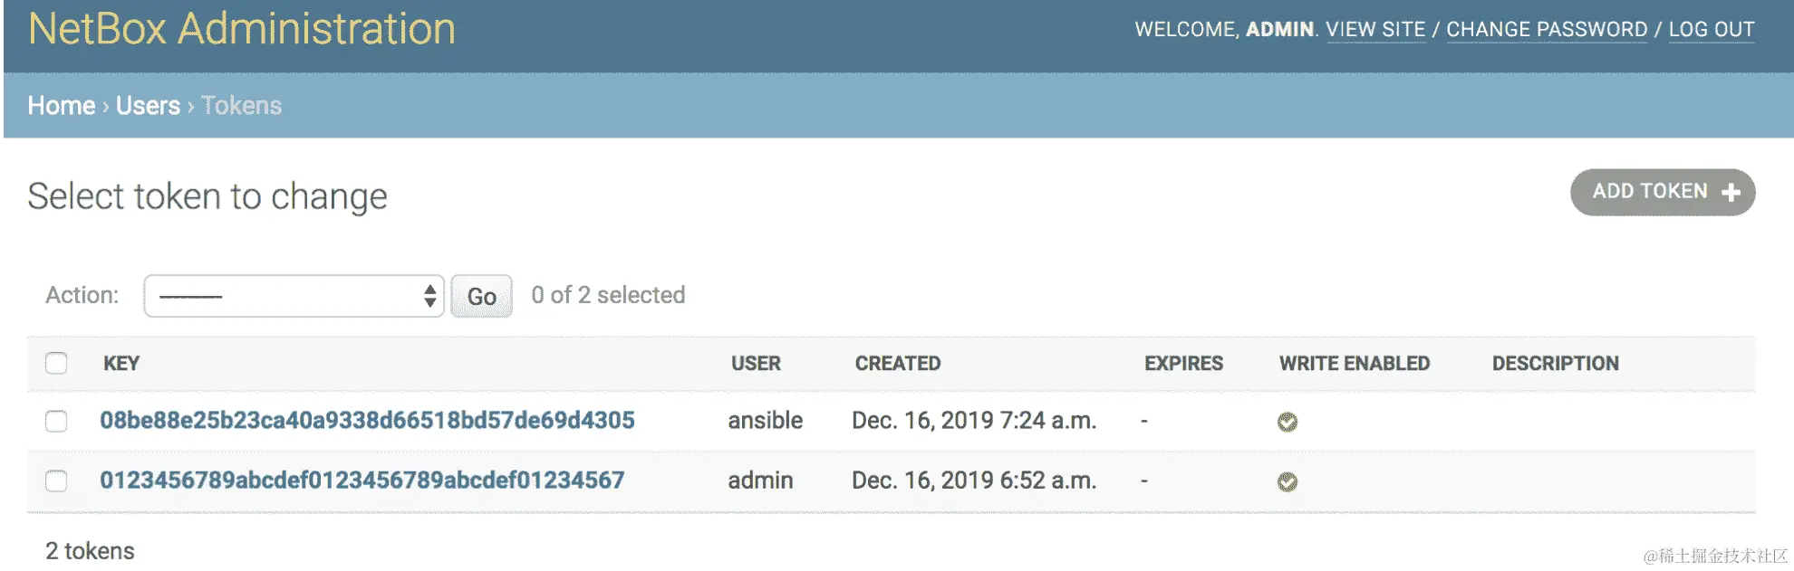Go to Users in the breadcrumb

coord(148,106)
